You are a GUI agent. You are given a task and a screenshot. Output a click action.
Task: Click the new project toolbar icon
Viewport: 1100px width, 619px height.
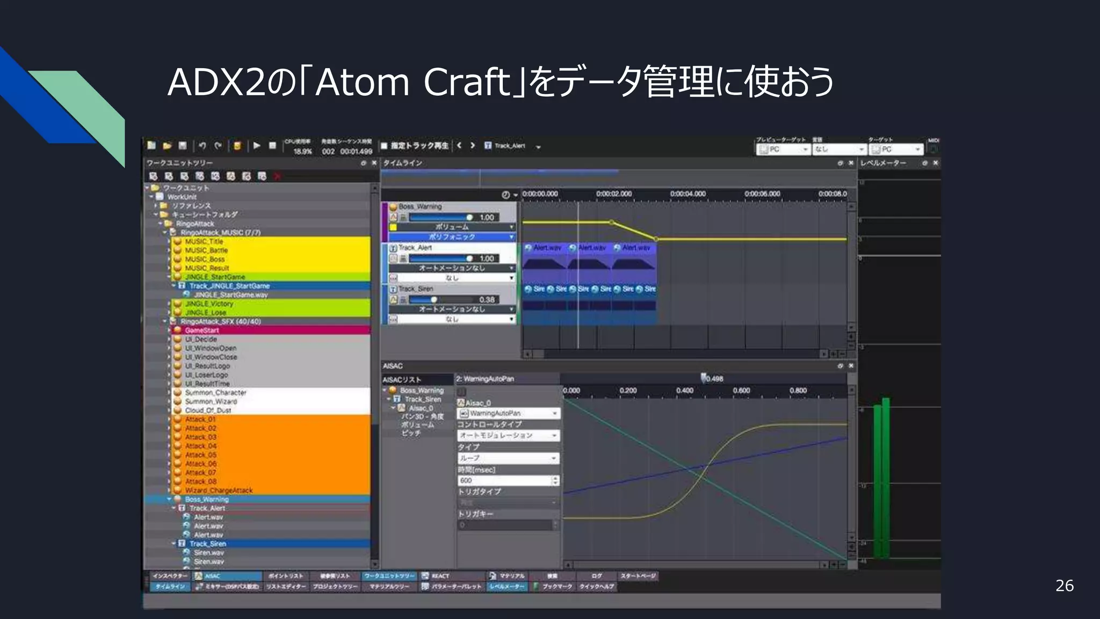pos(151,145)
